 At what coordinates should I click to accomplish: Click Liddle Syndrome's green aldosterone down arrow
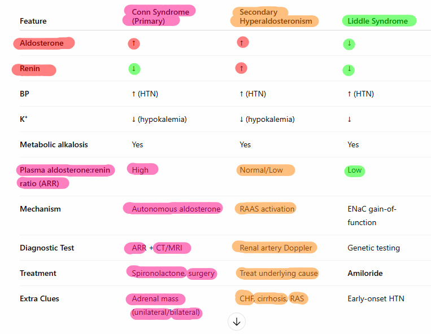click(349, 44)
